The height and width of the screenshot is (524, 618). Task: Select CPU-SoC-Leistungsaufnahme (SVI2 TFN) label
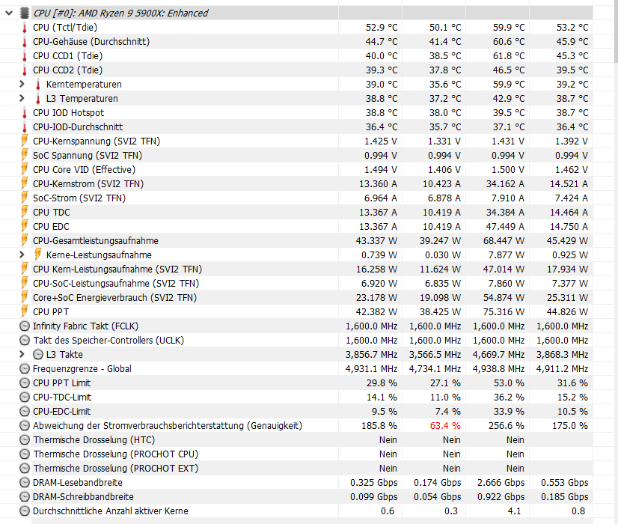[116, 283]
